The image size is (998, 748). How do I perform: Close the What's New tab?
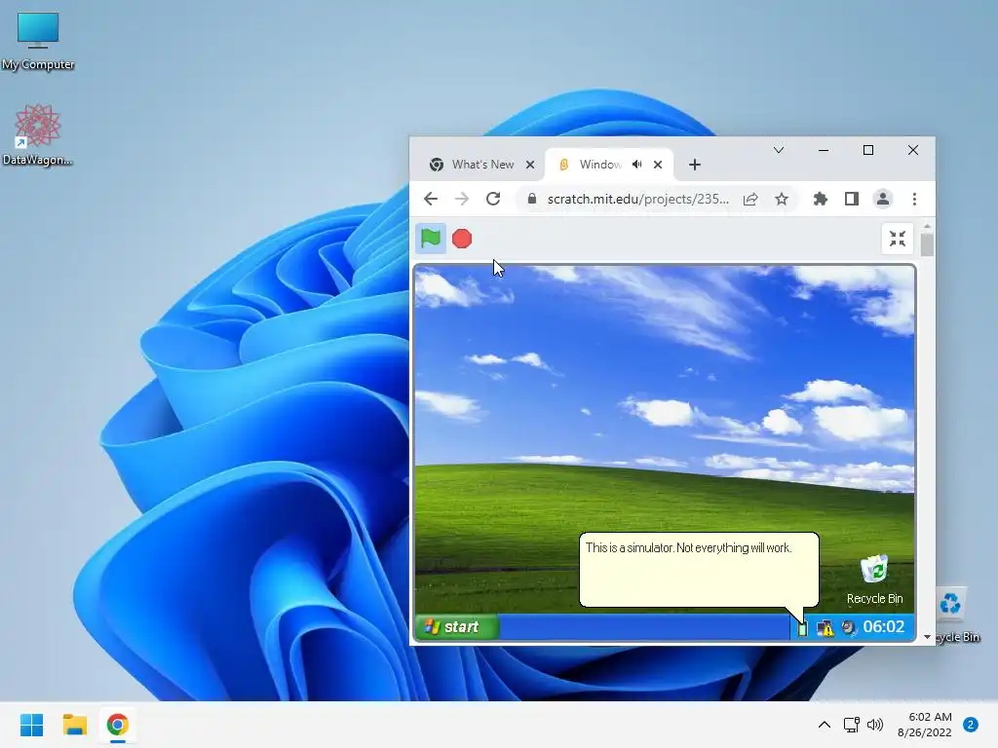pyautogui.click(x=530, y=165)
